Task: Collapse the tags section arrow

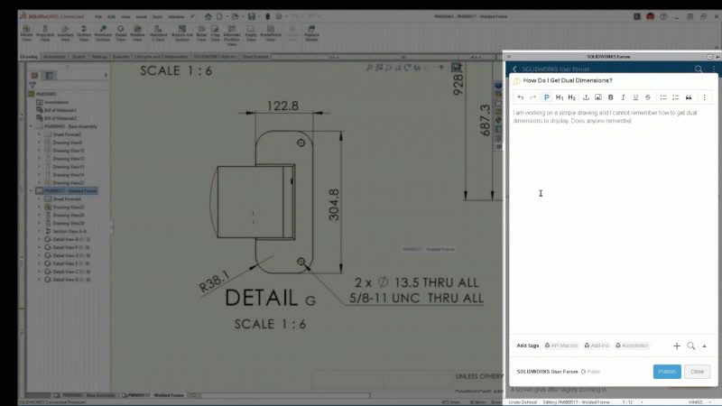Action: [704, 346]
